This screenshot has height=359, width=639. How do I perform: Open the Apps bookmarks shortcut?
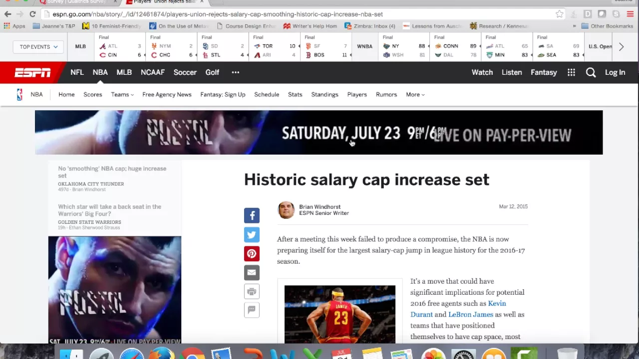click(14, 26)
